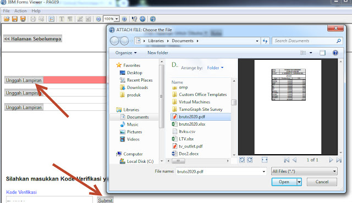Toggle the preview pane icon

[x=322, y=53]
